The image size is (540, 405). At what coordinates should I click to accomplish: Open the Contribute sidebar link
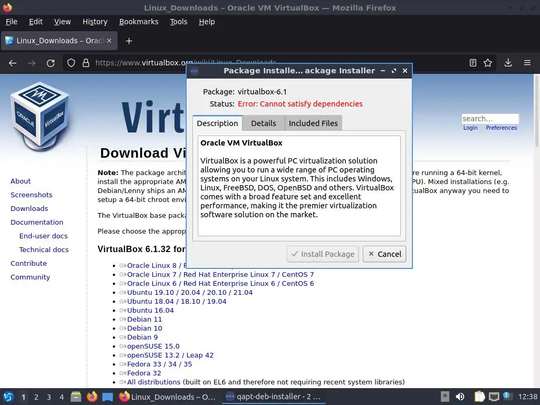(28, 264)
